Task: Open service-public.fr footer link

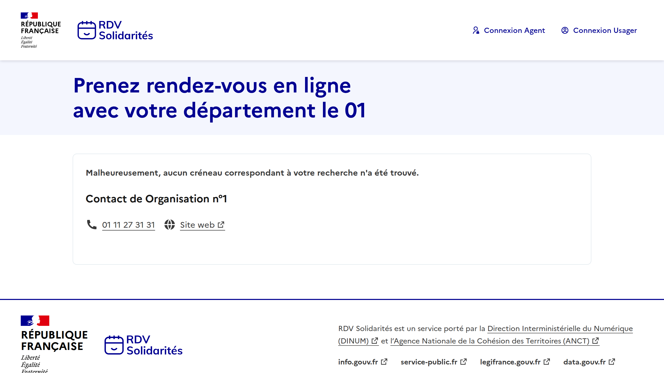Action: (x=429, y=362)
